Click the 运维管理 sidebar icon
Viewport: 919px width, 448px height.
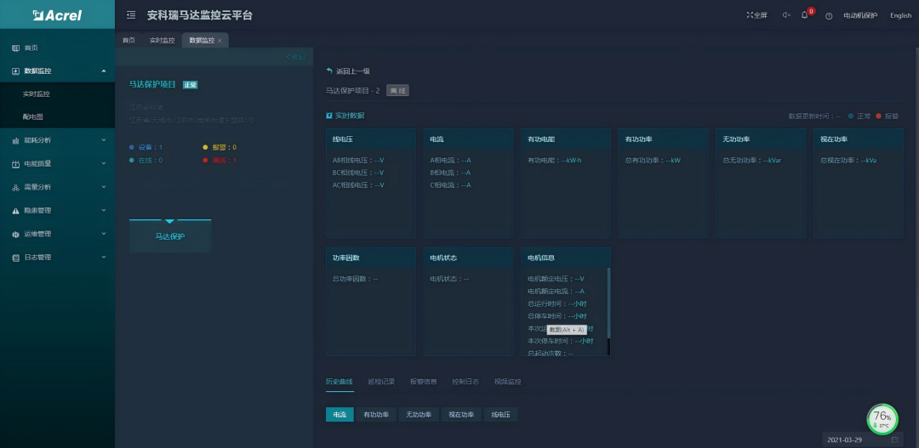pyautogui.click(x=16, y=234)
